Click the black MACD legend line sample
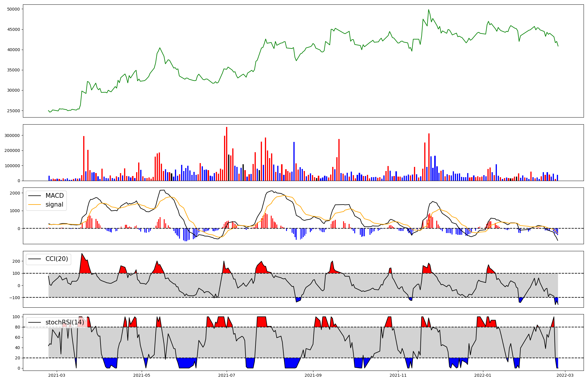Image resolution: width=588 pixels, height=382 pixels. [35, 196]
